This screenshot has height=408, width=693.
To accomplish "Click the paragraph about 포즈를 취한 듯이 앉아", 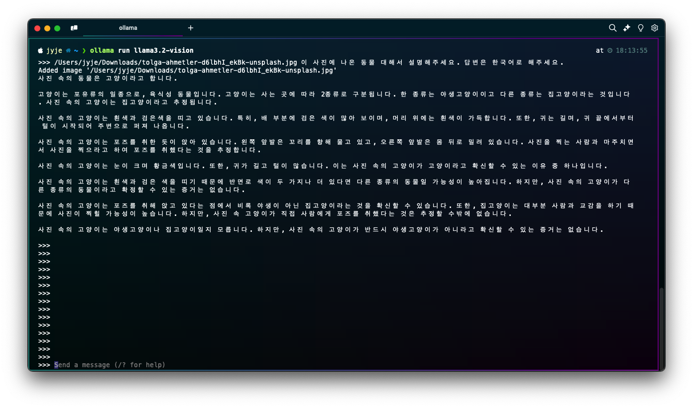I will (x=336, y=146).
